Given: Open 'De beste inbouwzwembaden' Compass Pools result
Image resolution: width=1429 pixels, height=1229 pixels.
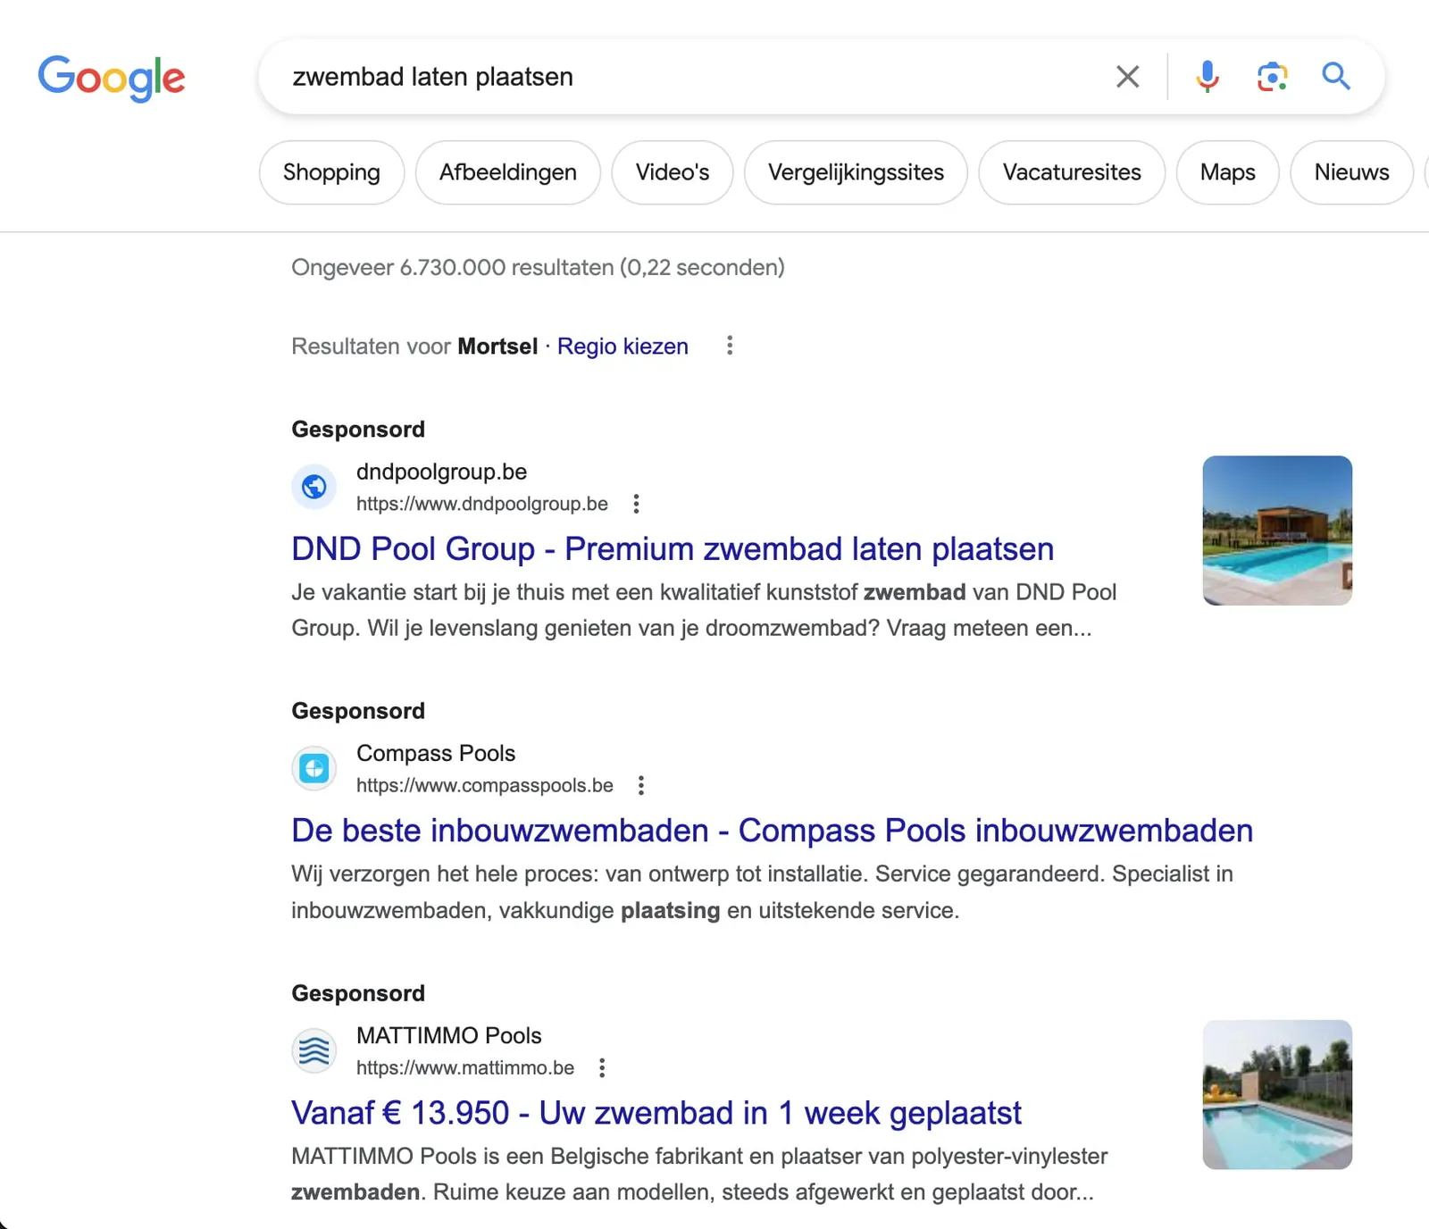Looking at the screenshot, I should [772, 831].
